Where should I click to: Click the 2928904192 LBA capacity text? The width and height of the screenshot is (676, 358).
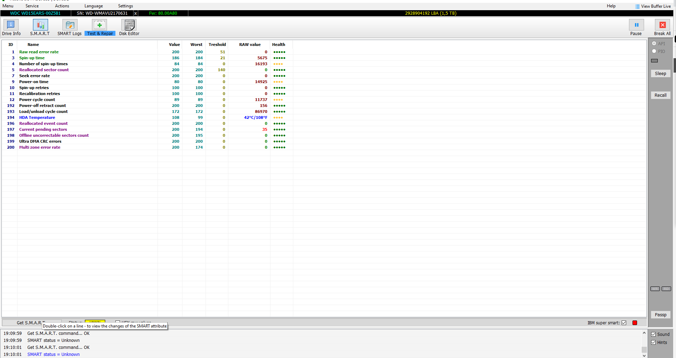(431, 13)
